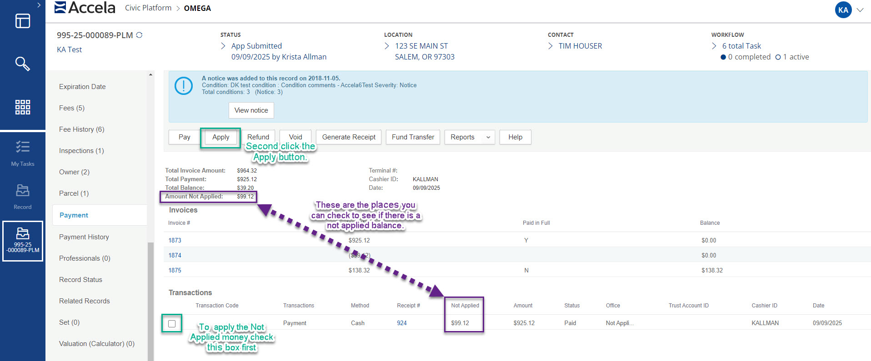Image resolution: width=871 pixels, height=361 pixels.
Task: Expand the Status section chevron
Action: (223, 46)
